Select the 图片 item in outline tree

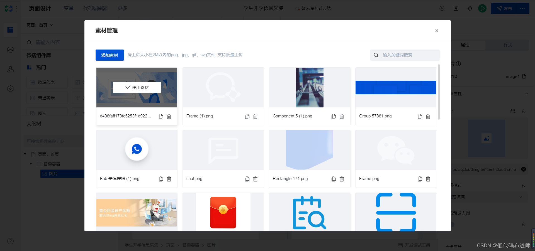point(62,174)
